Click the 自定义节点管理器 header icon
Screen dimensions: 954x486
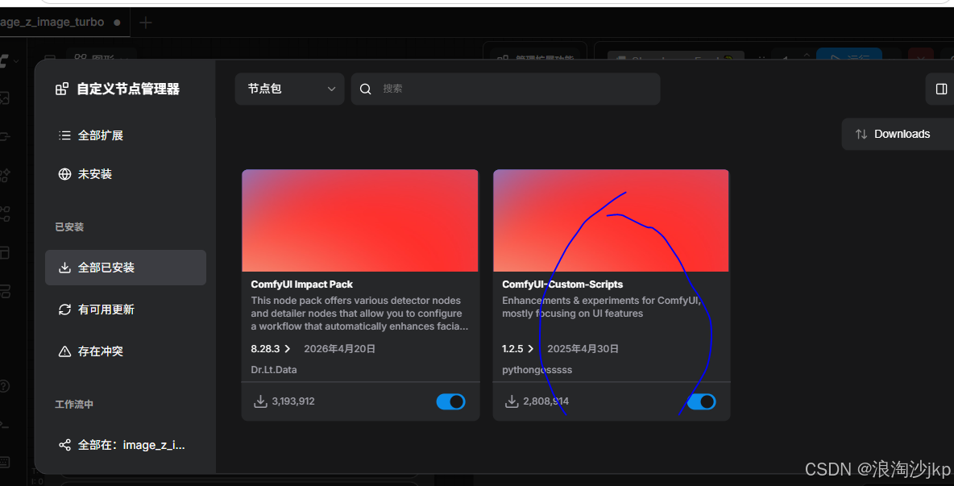[x=62, y=89]
